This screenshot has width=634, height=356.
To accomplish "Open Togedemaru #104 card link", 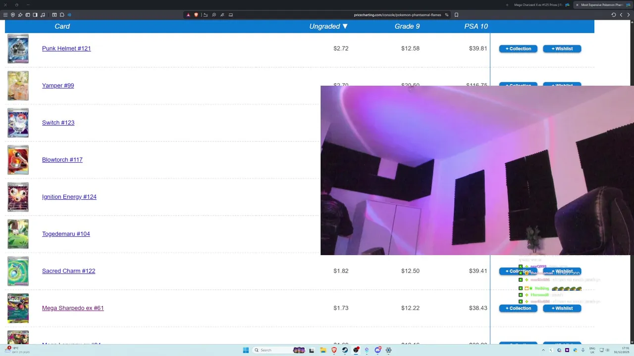I will (x=66, y=234).
